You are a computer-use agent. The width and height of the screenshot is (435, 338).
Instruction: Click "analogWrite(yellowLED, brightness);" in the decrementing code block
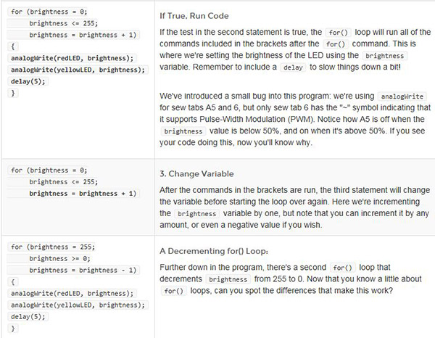coord(77,305)
